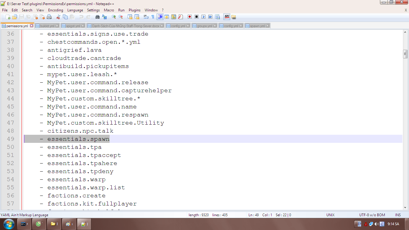Click the Stop macro recording square icon
The height and width of the screenshot is (230, 409).
click(196, 17)
